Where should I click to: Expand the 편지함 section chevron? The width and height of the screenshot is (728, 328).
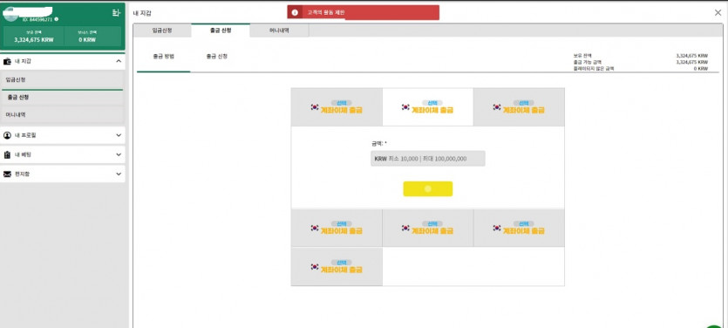[x=119, y=174]
